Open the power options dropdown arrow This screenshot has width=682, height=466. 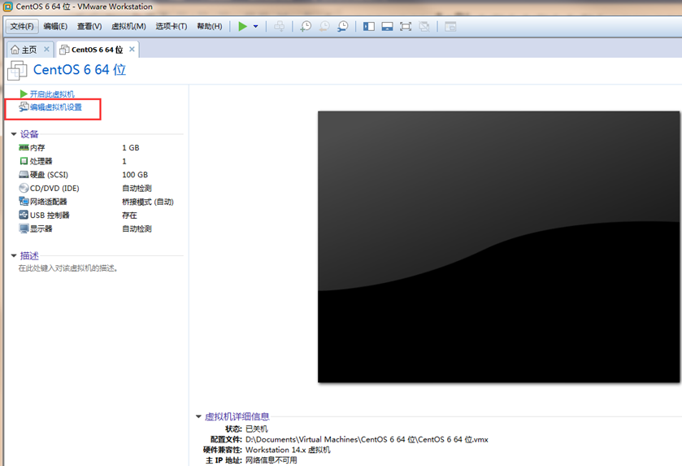[256, 27]
